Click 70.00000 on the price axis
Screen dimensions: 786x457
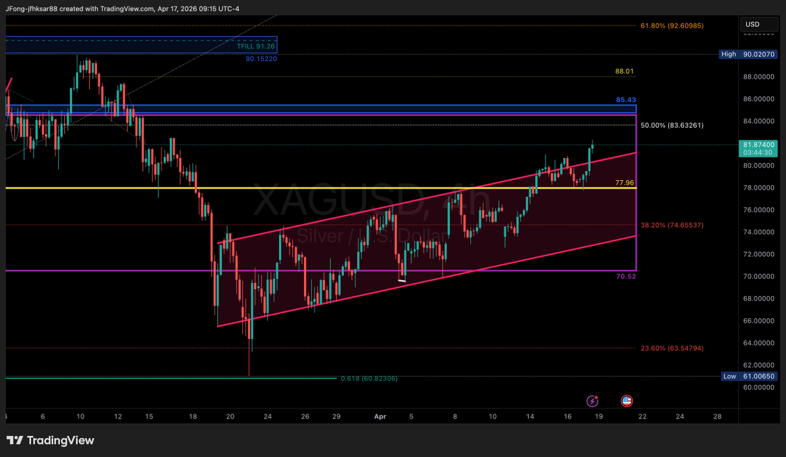760,276
